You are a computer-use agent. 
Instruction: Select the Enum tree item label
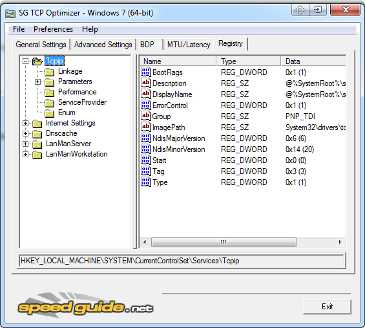pos(67,113)
